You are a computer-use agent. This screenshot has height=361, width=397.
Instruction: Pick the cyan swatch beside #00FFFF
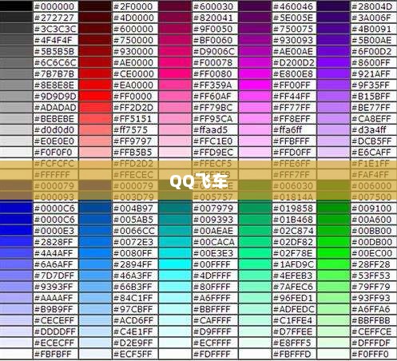pos(175,264)
